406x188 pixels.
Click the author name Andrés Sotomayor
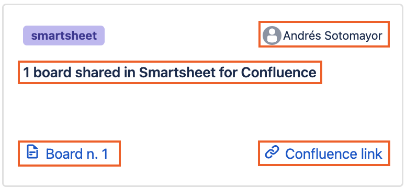pos(332,36)
